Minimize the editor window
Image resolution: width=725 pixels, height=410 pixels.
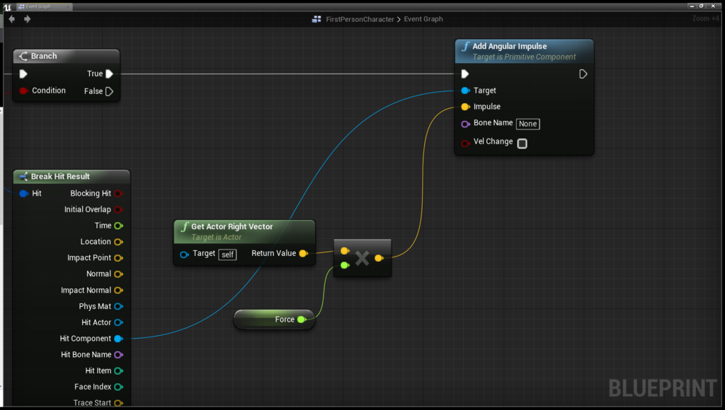pos(692,6)
